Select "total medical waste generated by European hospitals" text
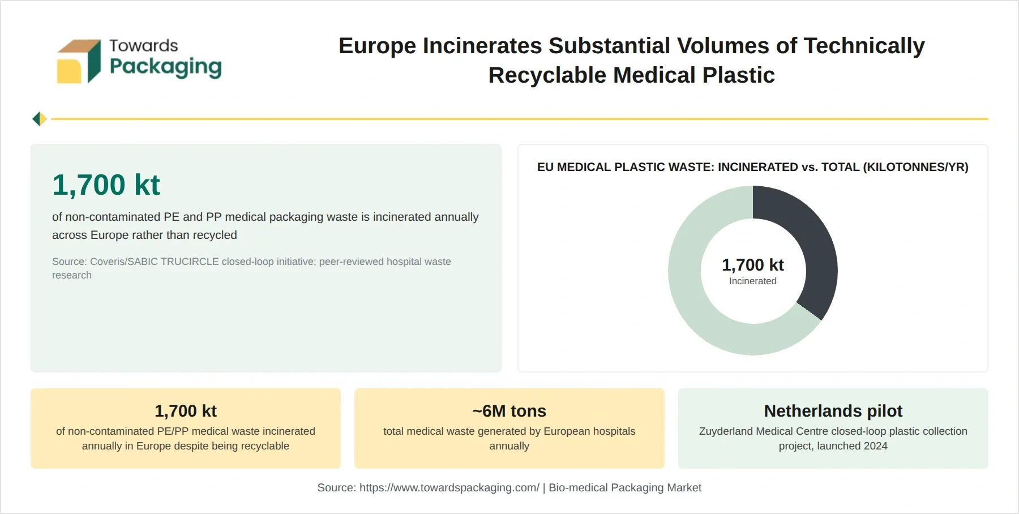Image resolution: width=1019 pixels, height=514 pixels. (x=509, y=439)
